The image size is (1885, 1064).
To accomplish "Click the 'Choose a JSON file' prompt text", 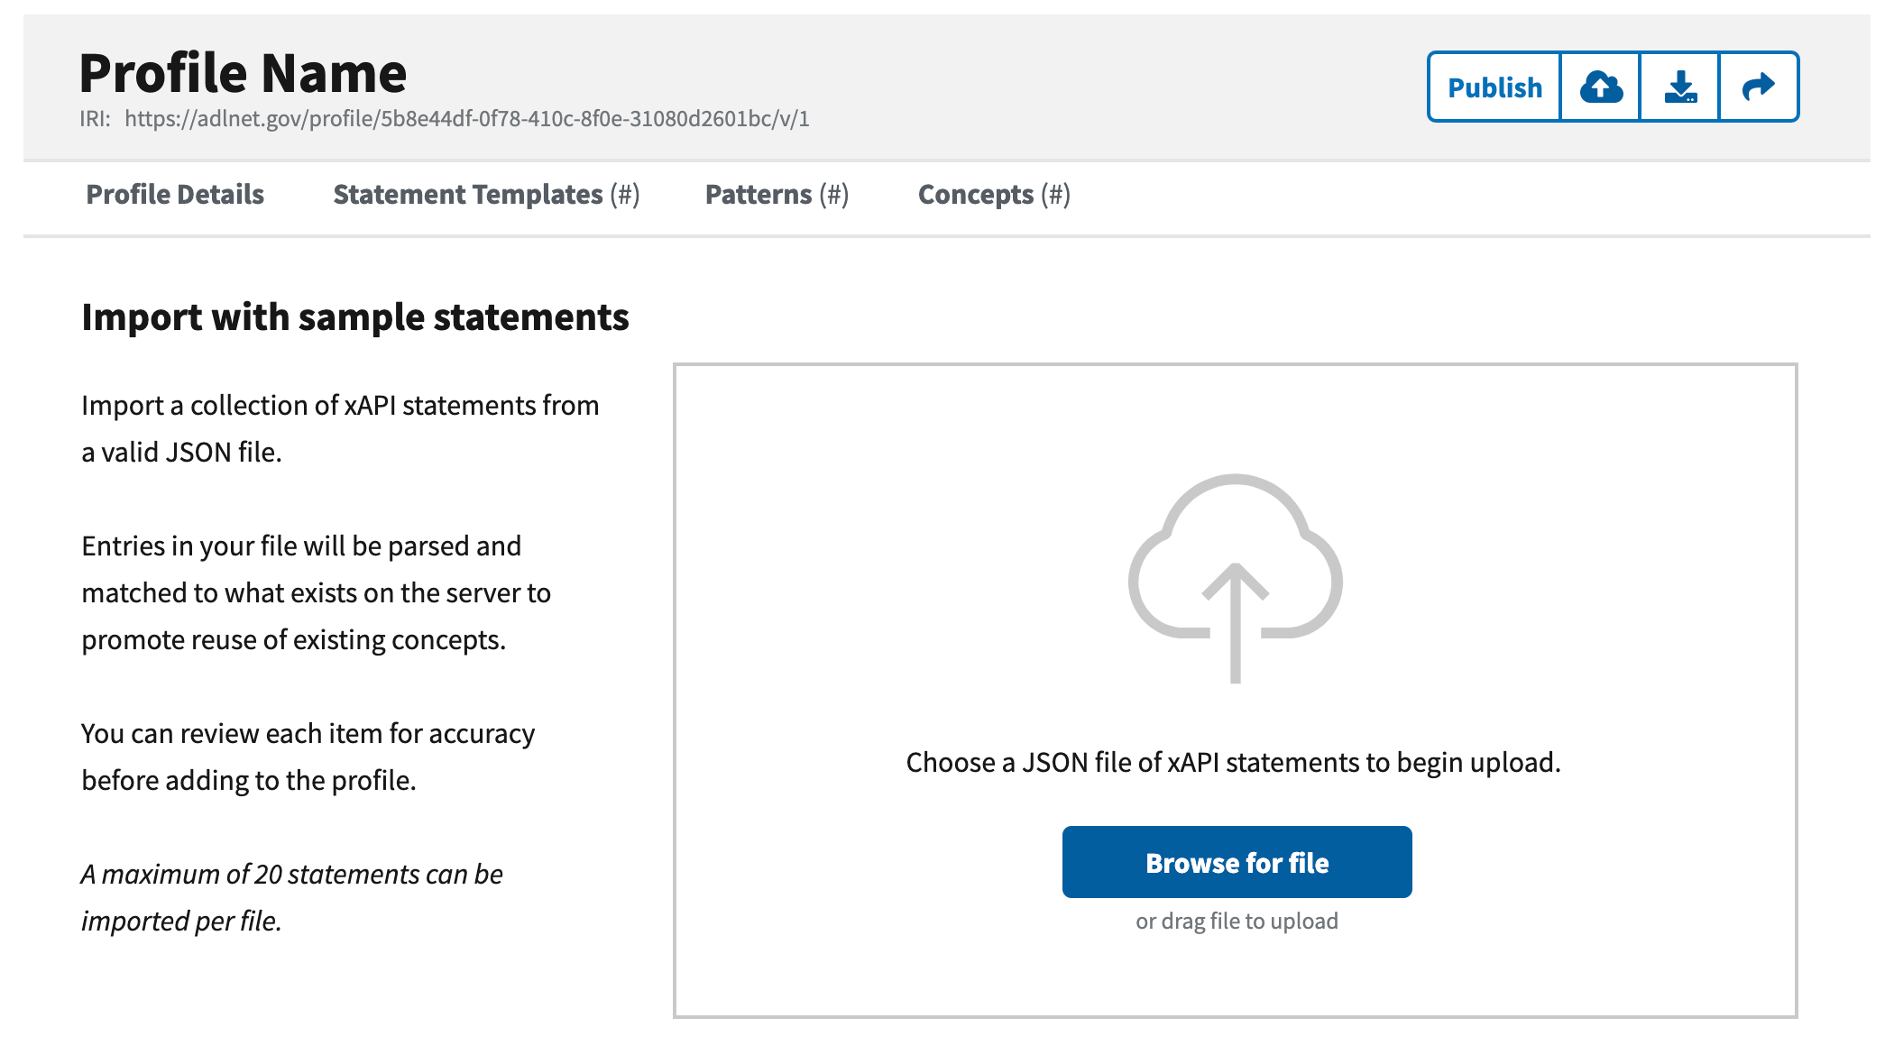I will [1233, 763].
